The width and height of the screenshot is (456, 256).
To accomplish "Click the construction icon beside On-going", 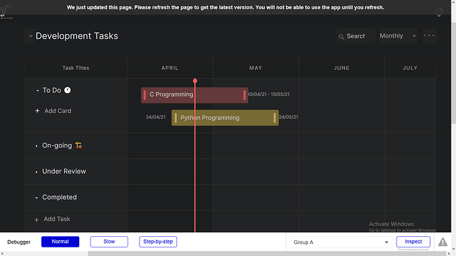I will (79, 145).
